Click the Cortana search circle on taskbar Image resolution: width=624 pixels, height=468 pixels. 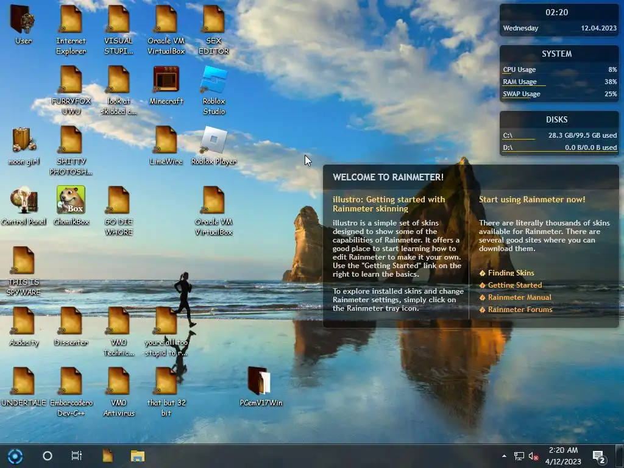coord(48,456)
